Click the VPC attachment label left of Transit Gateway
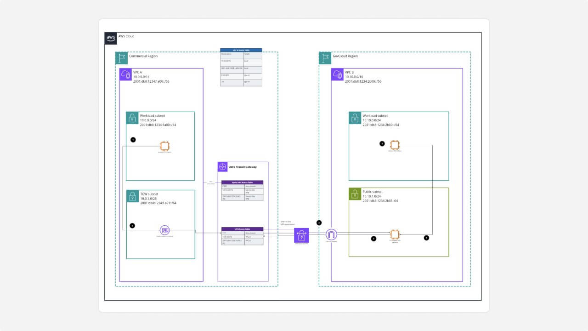 211,183
